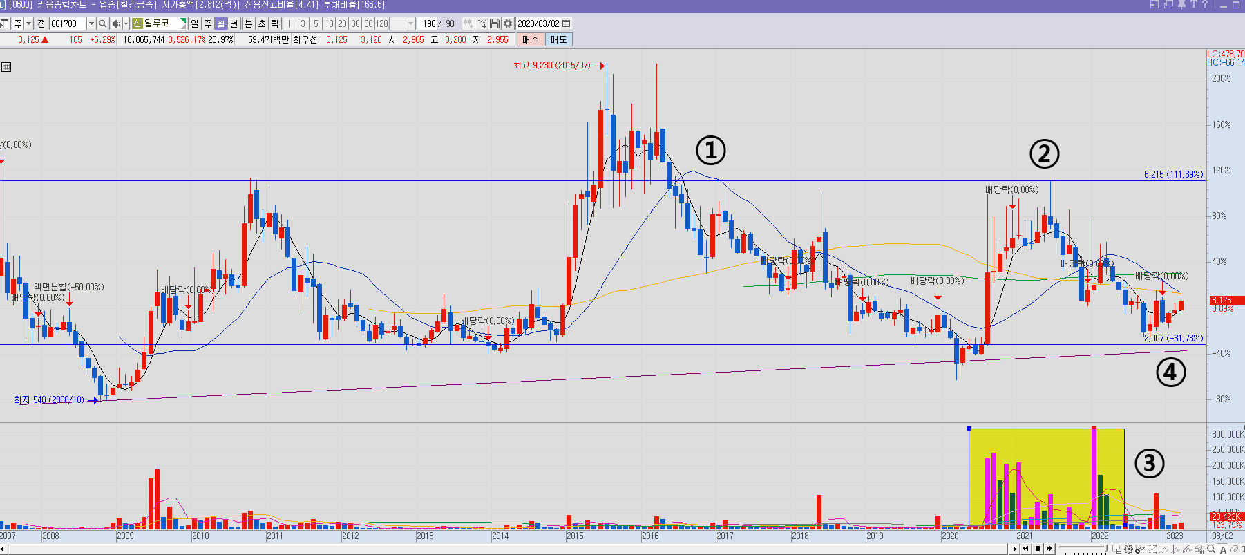The height and width of the screenshot is (555, 1245).
Task: Click the bottom bar zoom magnifier icon
Action: [1210, 549]
